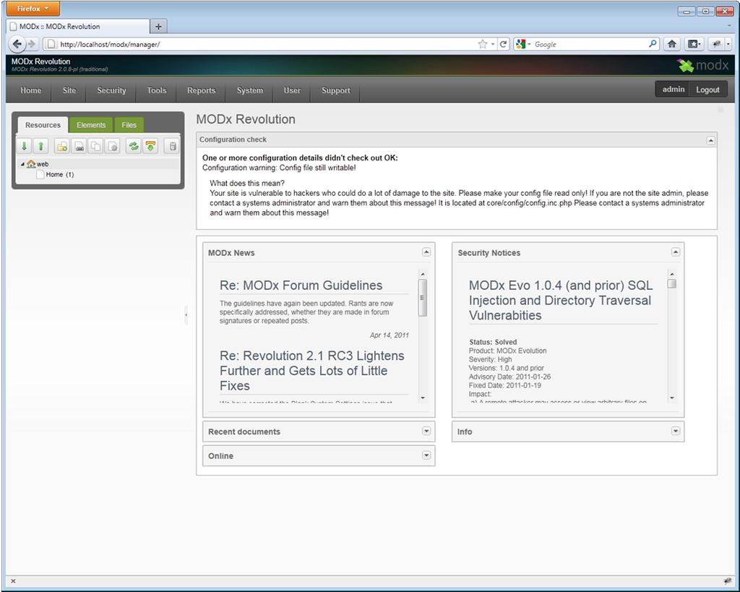Collapse tree with green up arrow icon

[41, 146]
